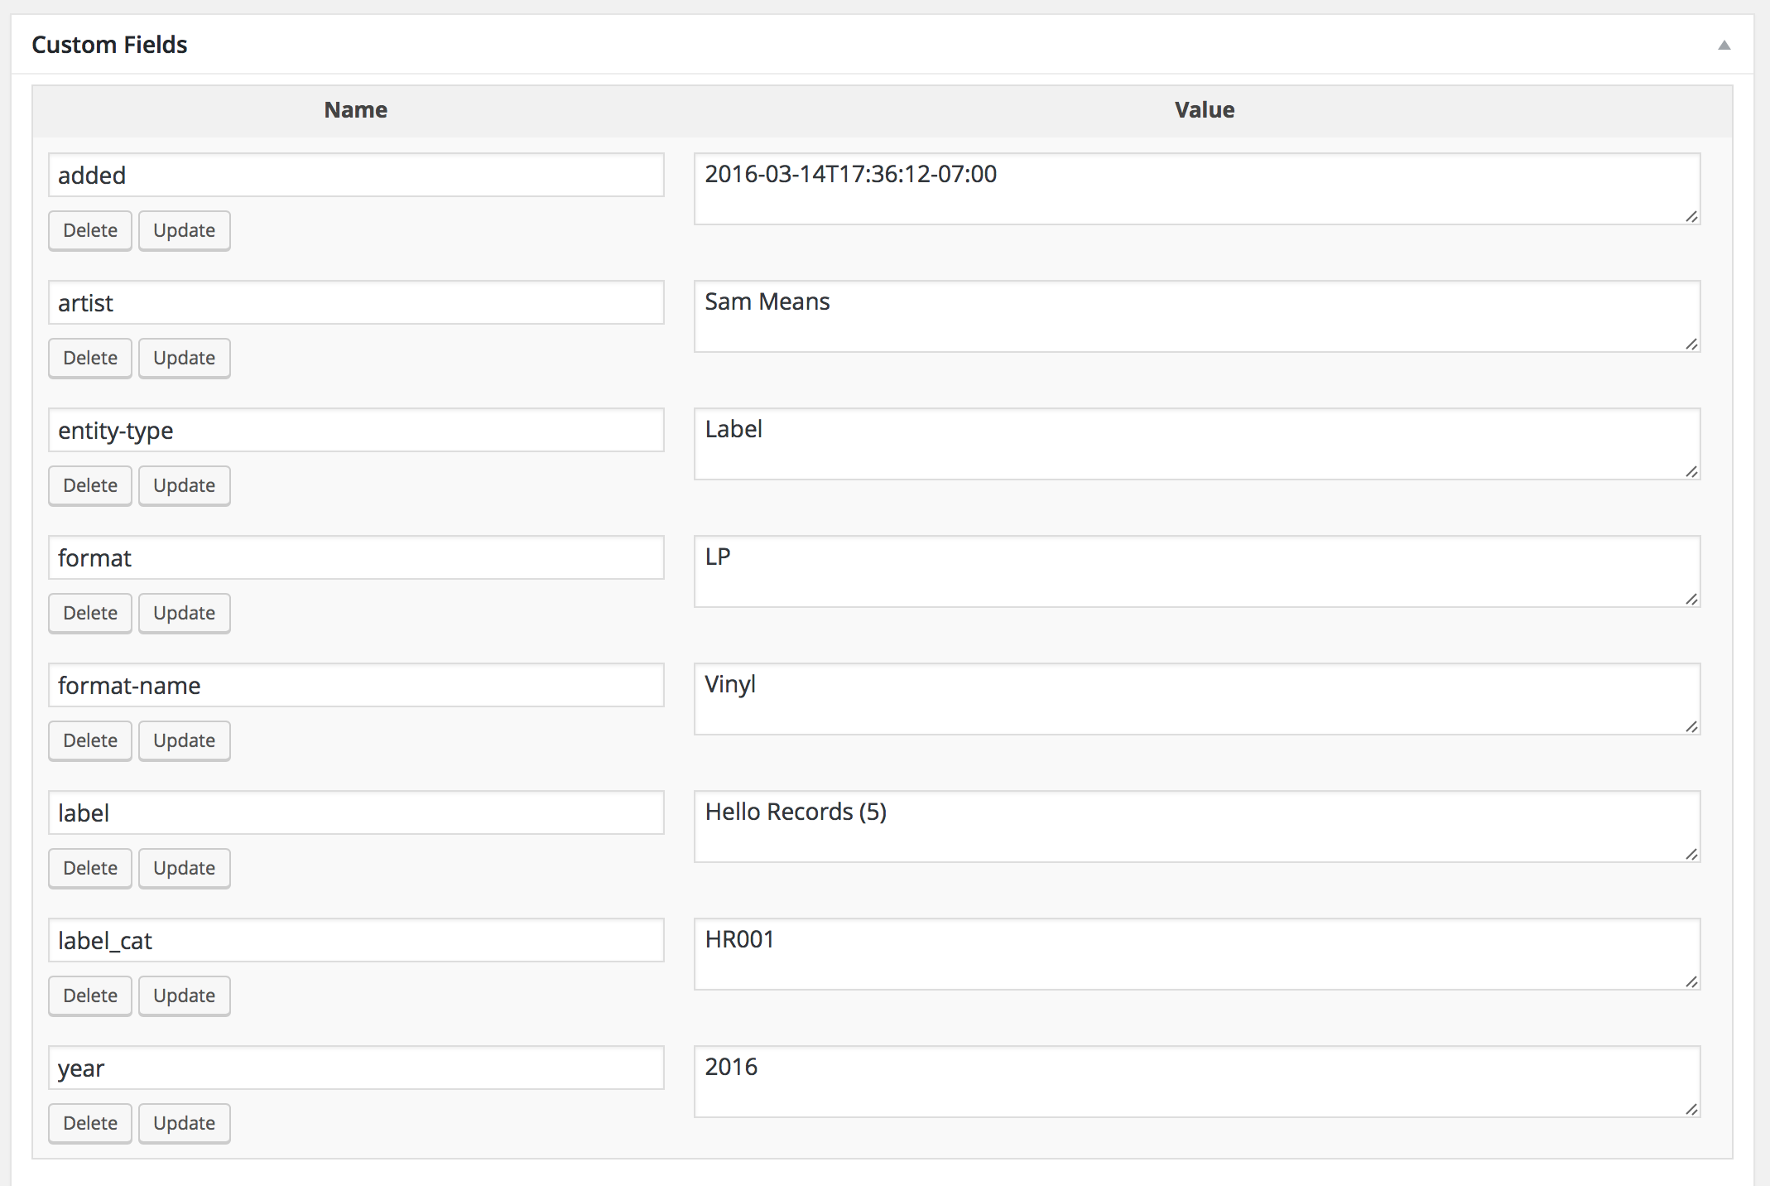1770x1186 pixels.
Task: Focus the value box containing Vinyl
Action: click(x=1197, y=699)
